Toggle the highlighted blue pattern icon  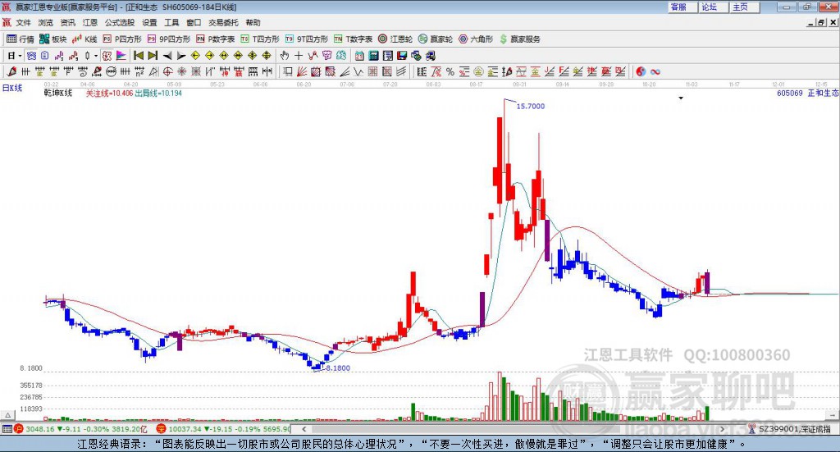(32, 56)
